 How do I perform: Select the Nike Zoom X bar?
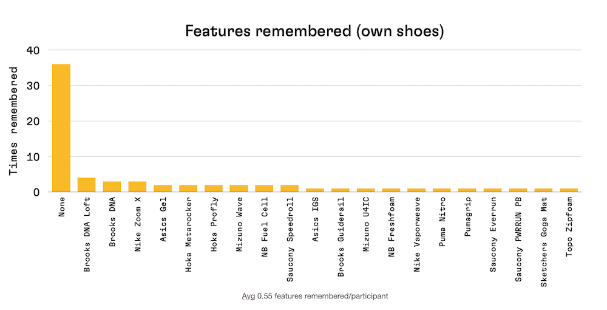point(137,187)
